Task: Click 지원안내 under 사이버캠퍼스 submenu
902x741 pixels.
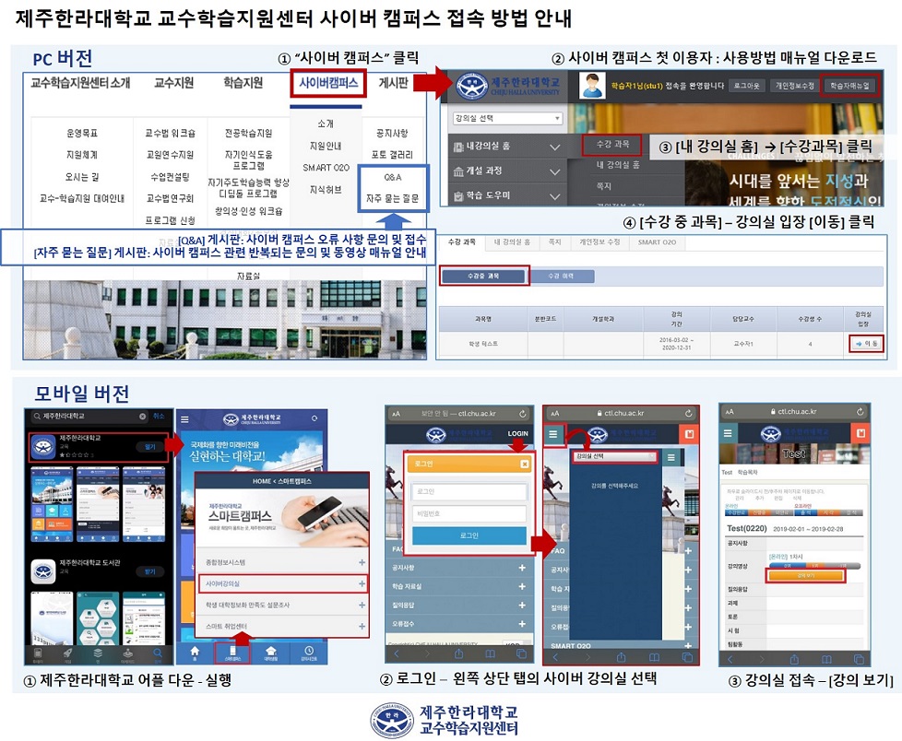Action: (326, 146)
